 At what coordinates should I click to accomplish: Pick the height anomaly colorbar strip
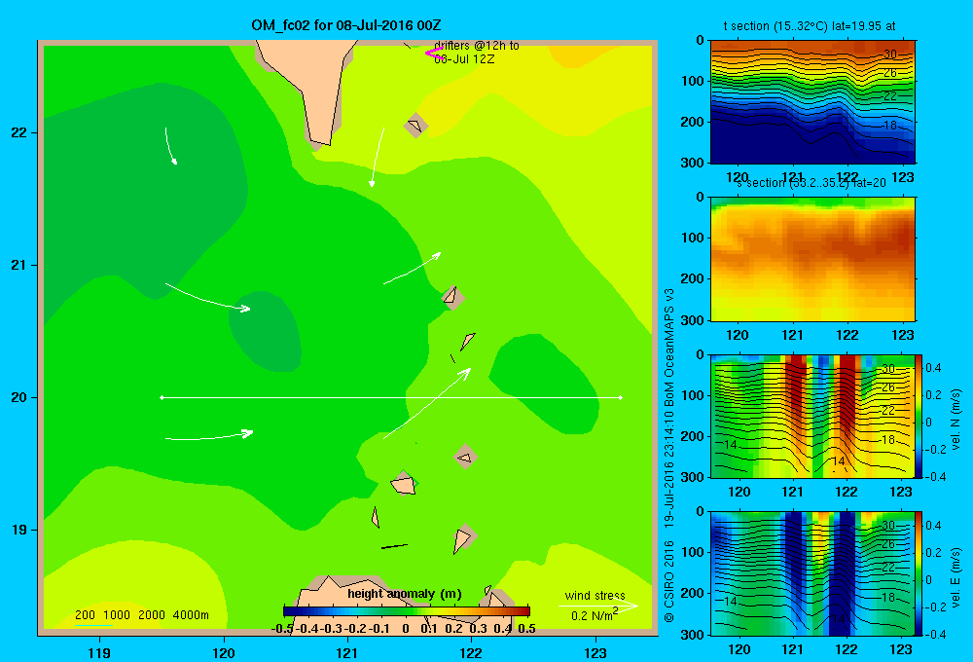pos(407,611)
